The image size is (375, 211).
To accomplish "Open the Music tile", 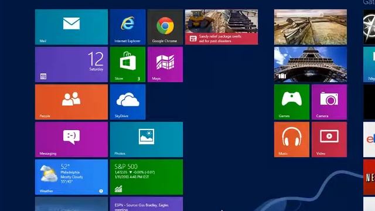I will point(292,139).
